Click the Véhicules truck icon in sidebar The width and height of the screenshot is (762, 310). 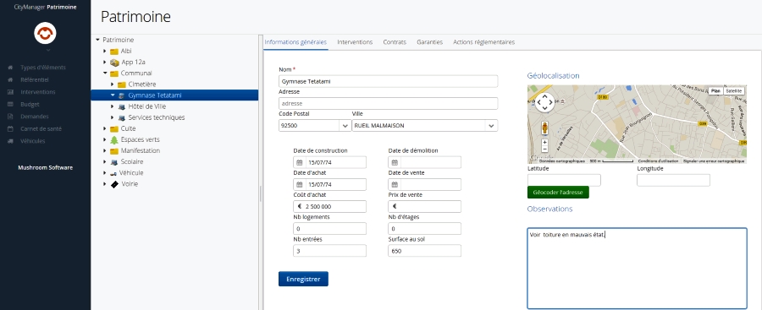click(x=10, y=141)
